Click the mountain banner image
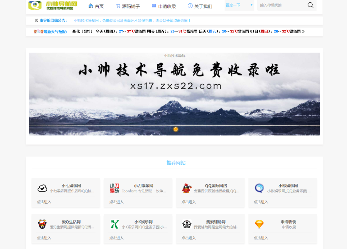347x249 pixels. tap(174, 94)
